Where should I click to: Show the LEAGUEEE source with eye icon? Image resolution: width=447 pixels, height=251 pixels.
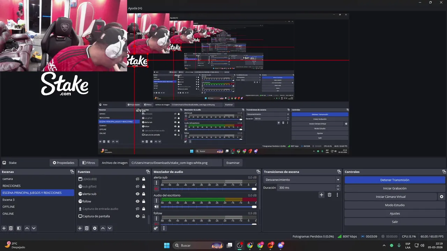[x=138, y=179]
